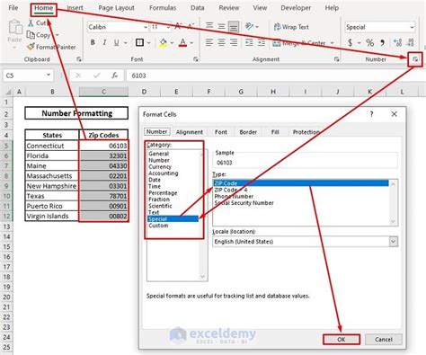This screenshot has height=355, width=426.
Task: Click the formula bar showing 6103
Action: coord(275,75)
